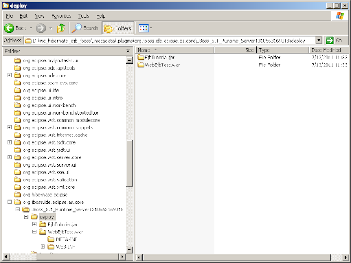The width and height of the screenshot is (351, 263).
Task: Expand EjbTutorial.jar node in tree
Action: pos(35,224)
